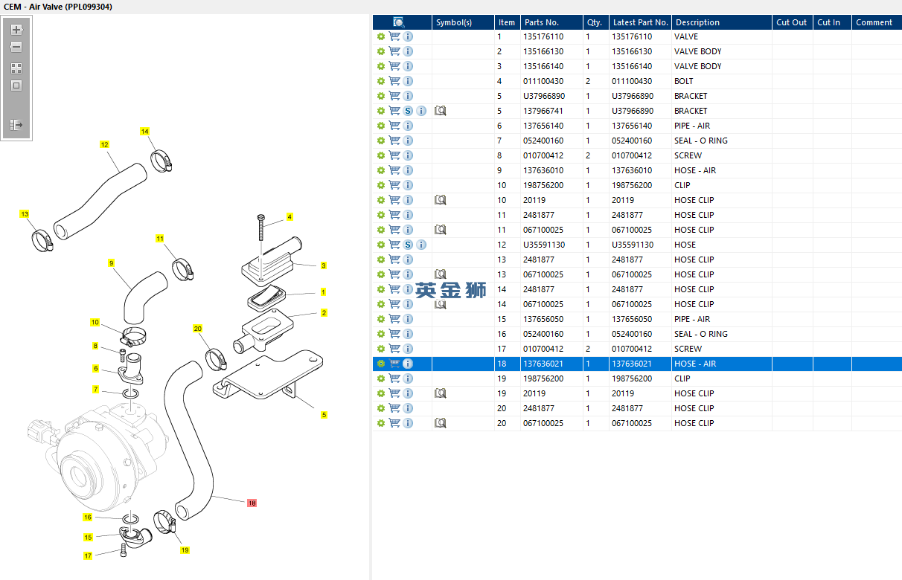The height and width of the screenshot is (580, 902).
Task: Add PIPE - AIR 137656140 to cart
Action: [x=394, y=126]
